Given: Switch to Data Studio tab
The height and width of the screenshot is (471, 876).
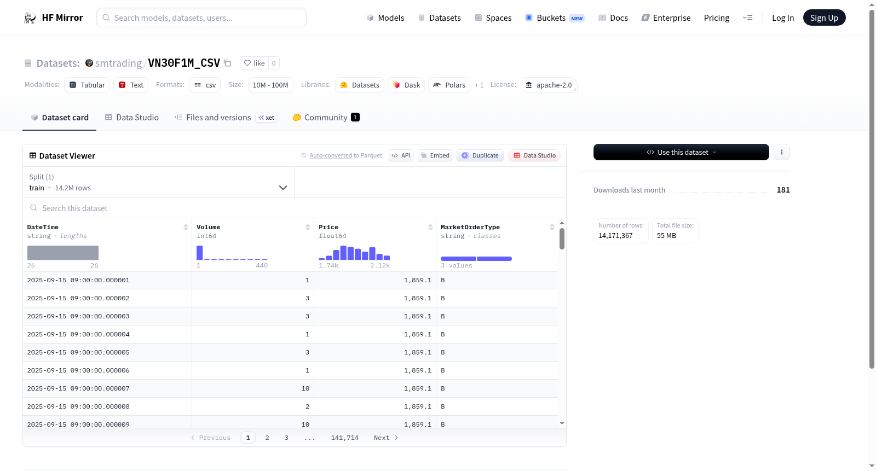Looking at the screenshot, I should pos(132,118).
